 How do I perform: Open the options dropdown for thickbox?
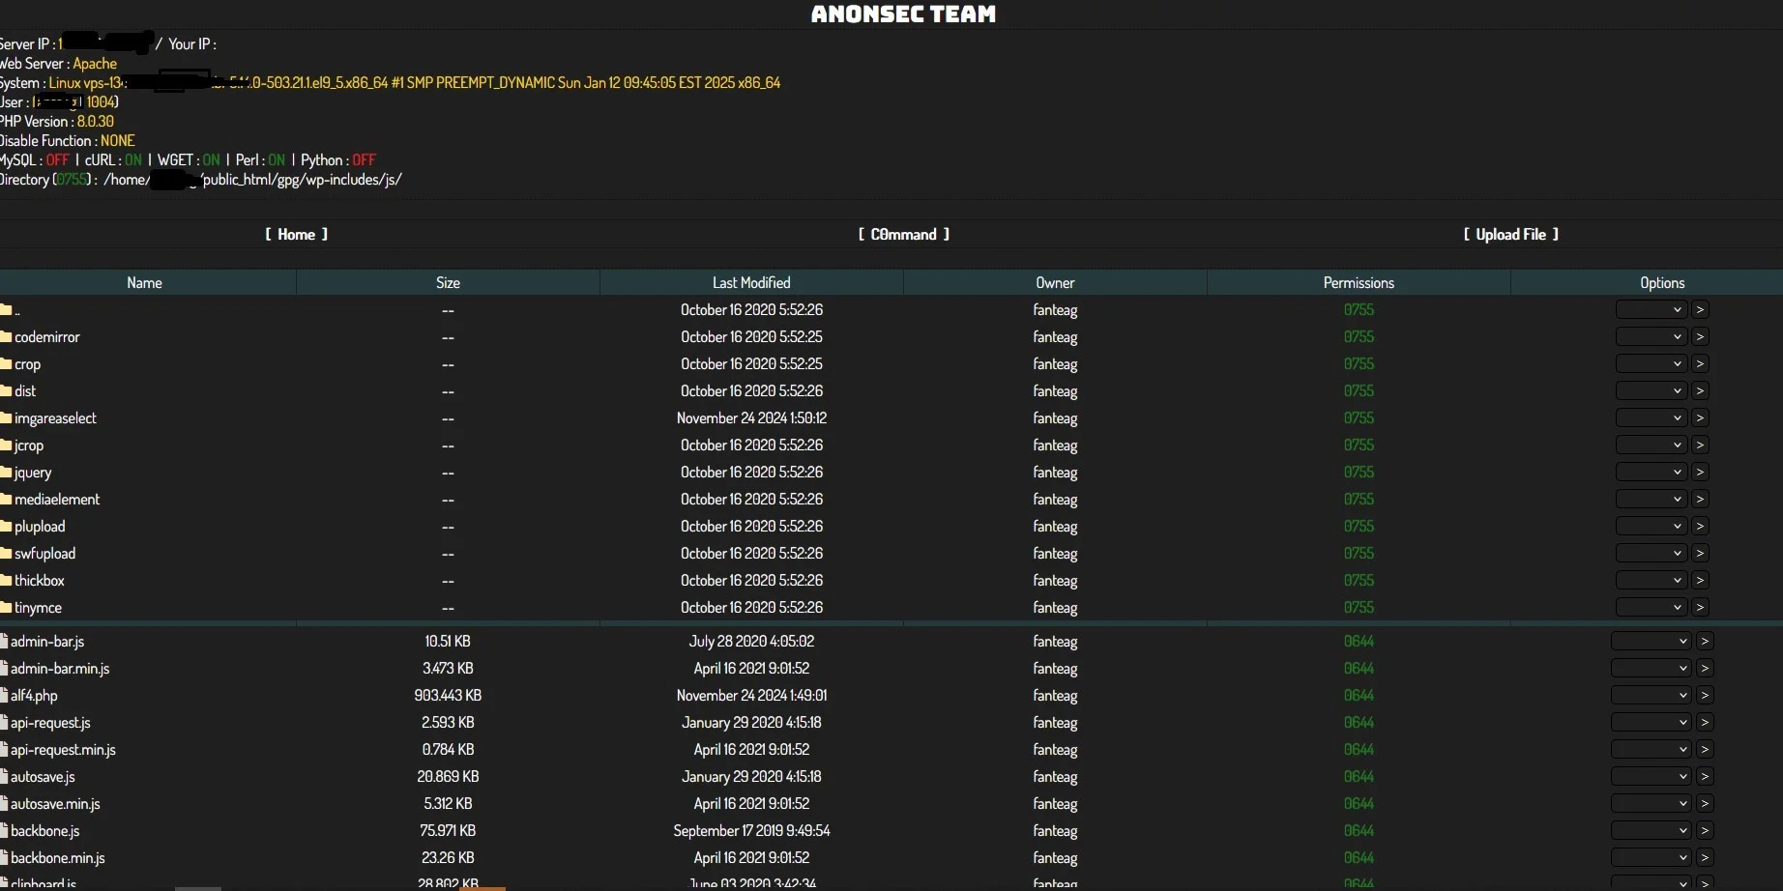1649,580
